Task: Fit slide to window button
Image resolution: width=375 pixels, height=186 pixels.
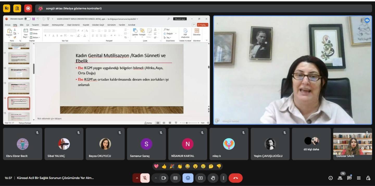Action: (208, 123)
